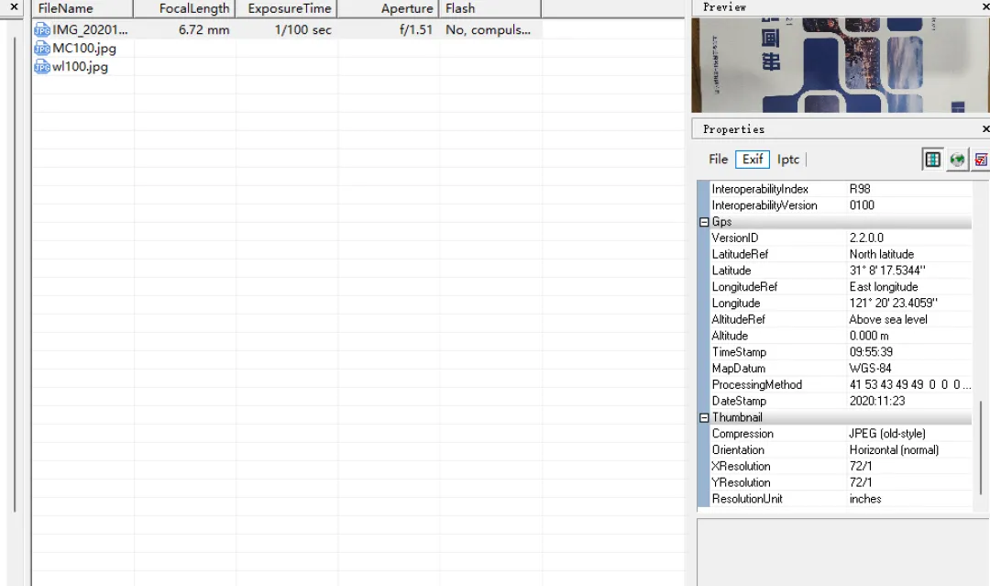The height and width of the screenshot is (586, 990).
Task: Click the Altitude value 0.000 m
Action: click(869, 336)
